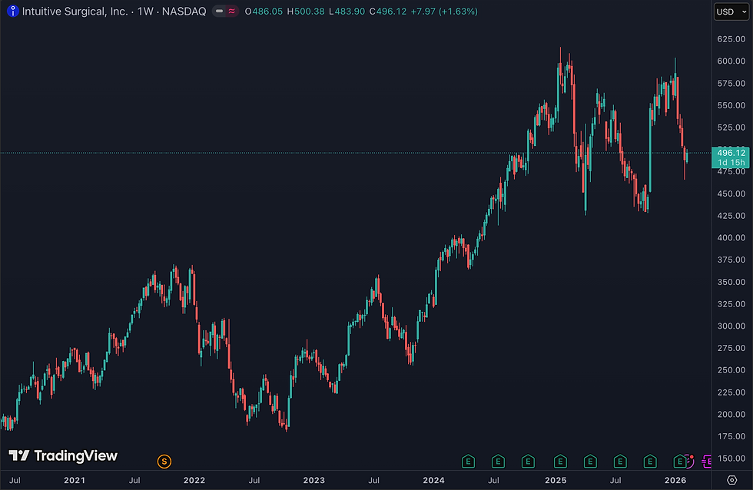753x490 pixels.
Task: Click the blue Intuitive Surgical symbol logo
Action: pyautogui.click(x=13, y=11)
